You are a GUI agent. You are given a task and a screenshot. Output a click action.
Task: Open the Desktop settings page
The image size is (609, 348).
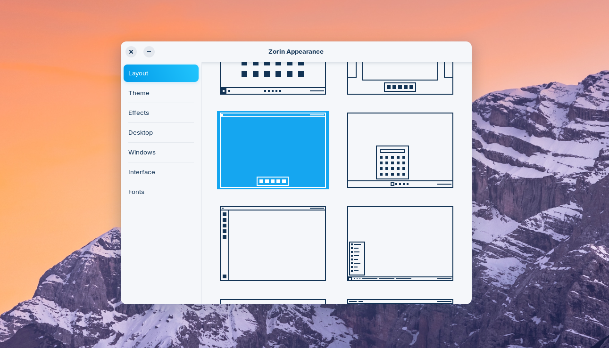tap(161, 133)
